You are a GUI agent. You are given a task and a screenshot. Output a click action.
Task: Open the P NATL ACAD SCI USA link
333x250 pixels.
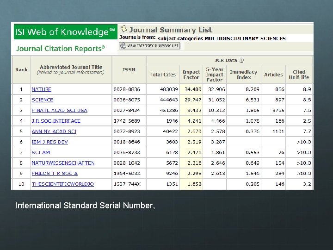tap(60, 110)
